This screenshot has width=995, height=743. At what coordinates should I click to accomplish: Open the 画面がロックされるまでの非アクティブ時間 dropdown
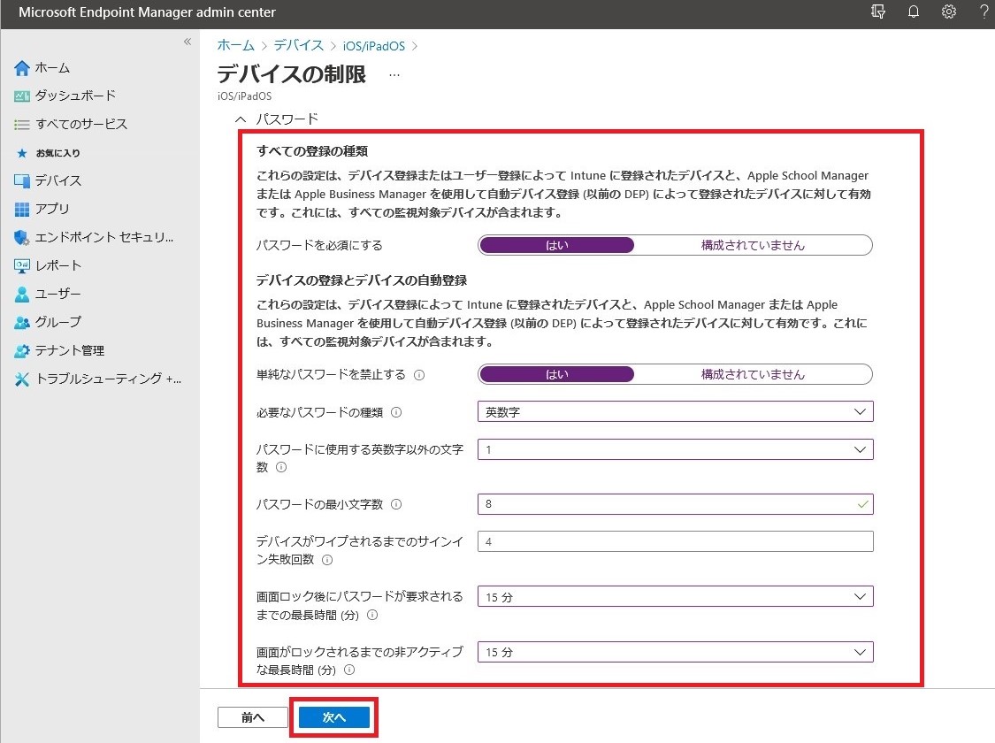click(x=675, y=652)
